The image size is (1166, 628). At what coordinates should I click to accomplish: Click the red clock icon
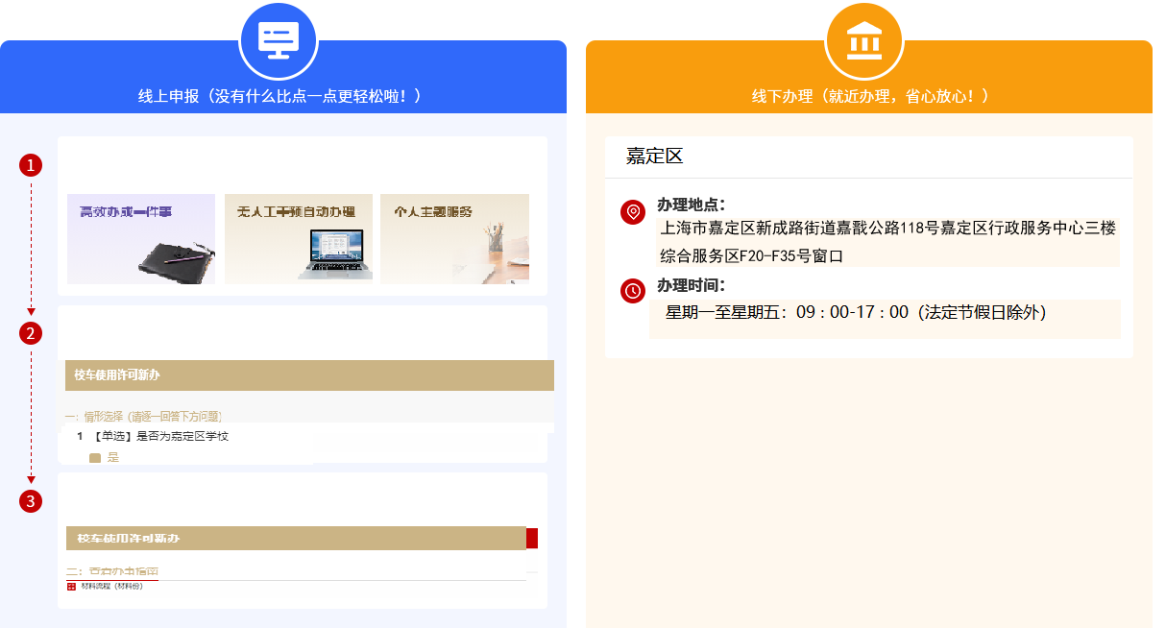(632, 291)
